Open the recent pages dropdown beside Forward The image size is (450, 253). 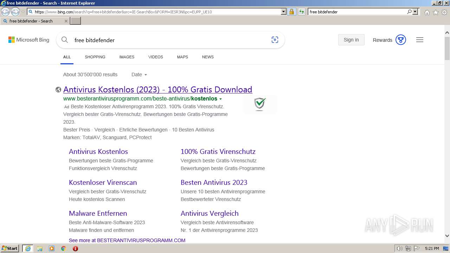[23, 12]
